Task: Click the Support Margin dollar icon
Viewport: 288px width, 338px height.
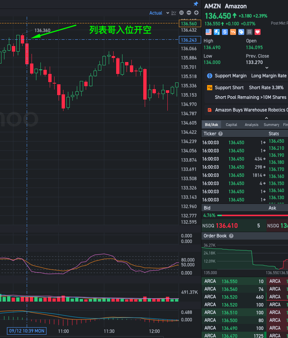Action: click(x=210, y=76)
